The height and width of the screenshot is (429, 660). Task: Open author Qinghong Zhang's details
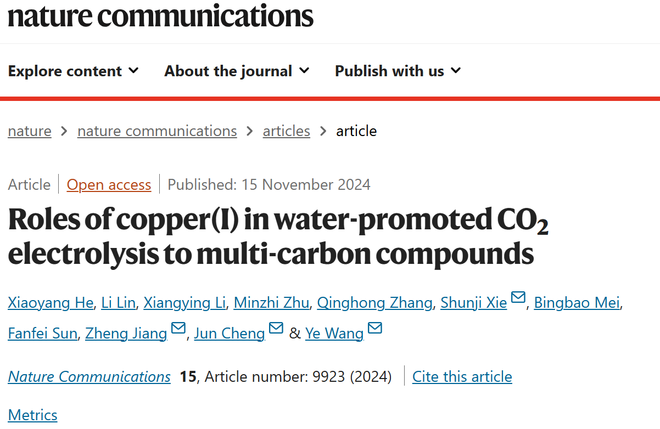tap(375, 303)
